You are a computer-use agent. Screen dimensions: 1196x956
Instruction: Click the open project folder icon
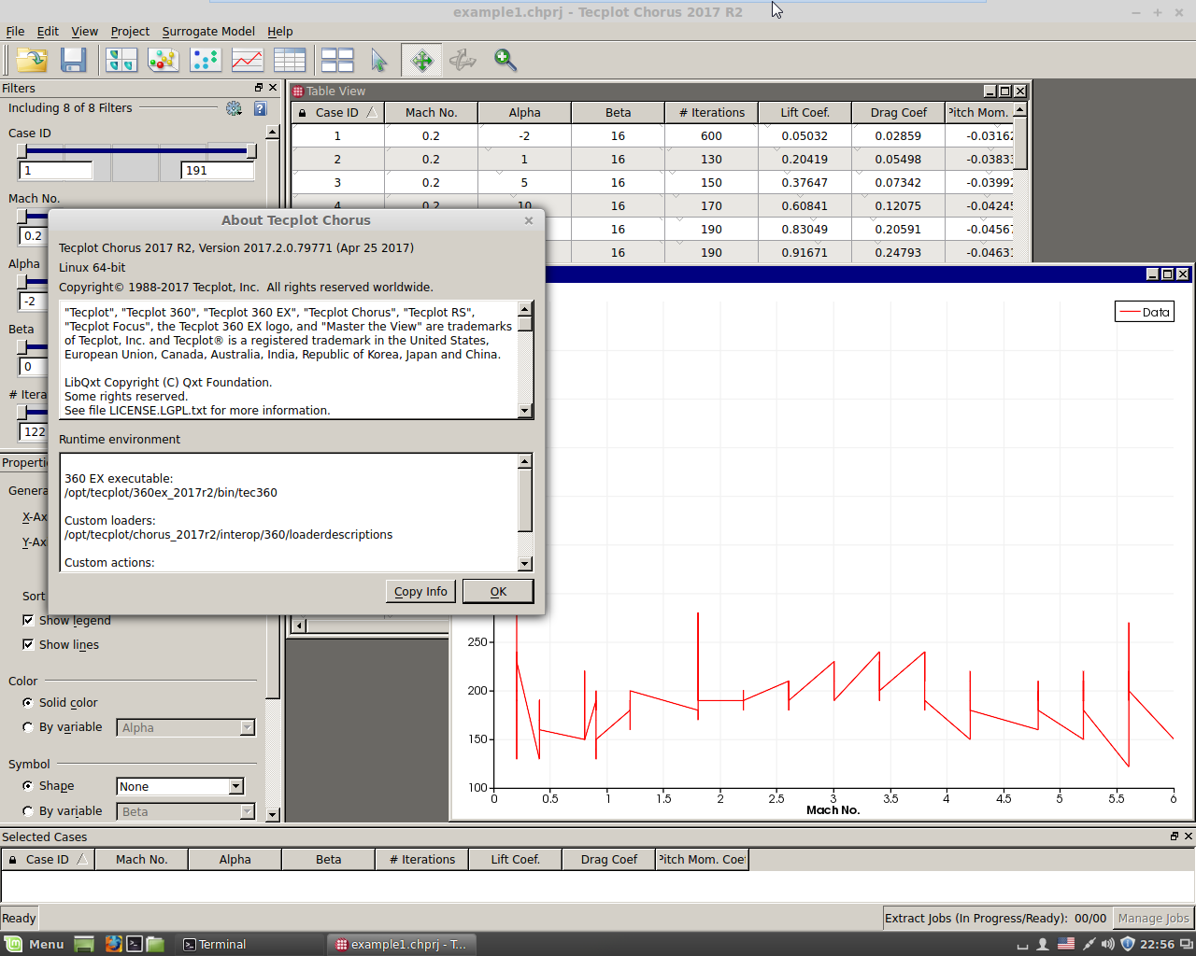point(32,60)
